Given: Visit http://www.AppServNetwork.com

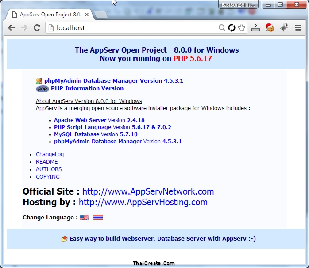Looking at the screenshot, I should (148, 191).
